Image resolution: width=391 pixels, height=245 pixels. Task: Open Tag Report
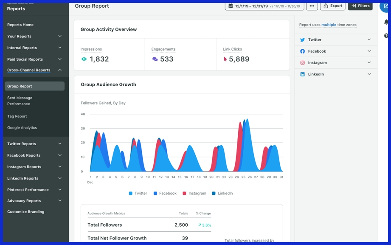(x=17, y=116)
